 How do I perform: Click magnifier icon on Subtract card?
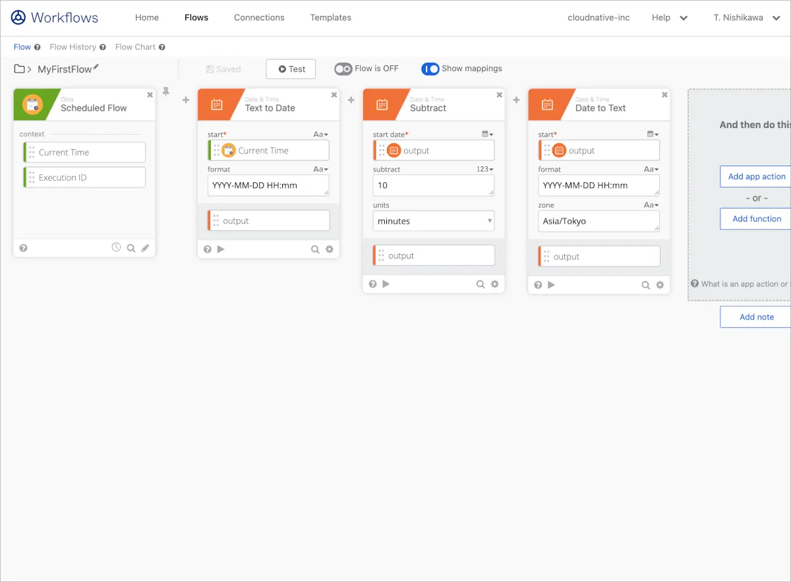click(x=481, y=284)
